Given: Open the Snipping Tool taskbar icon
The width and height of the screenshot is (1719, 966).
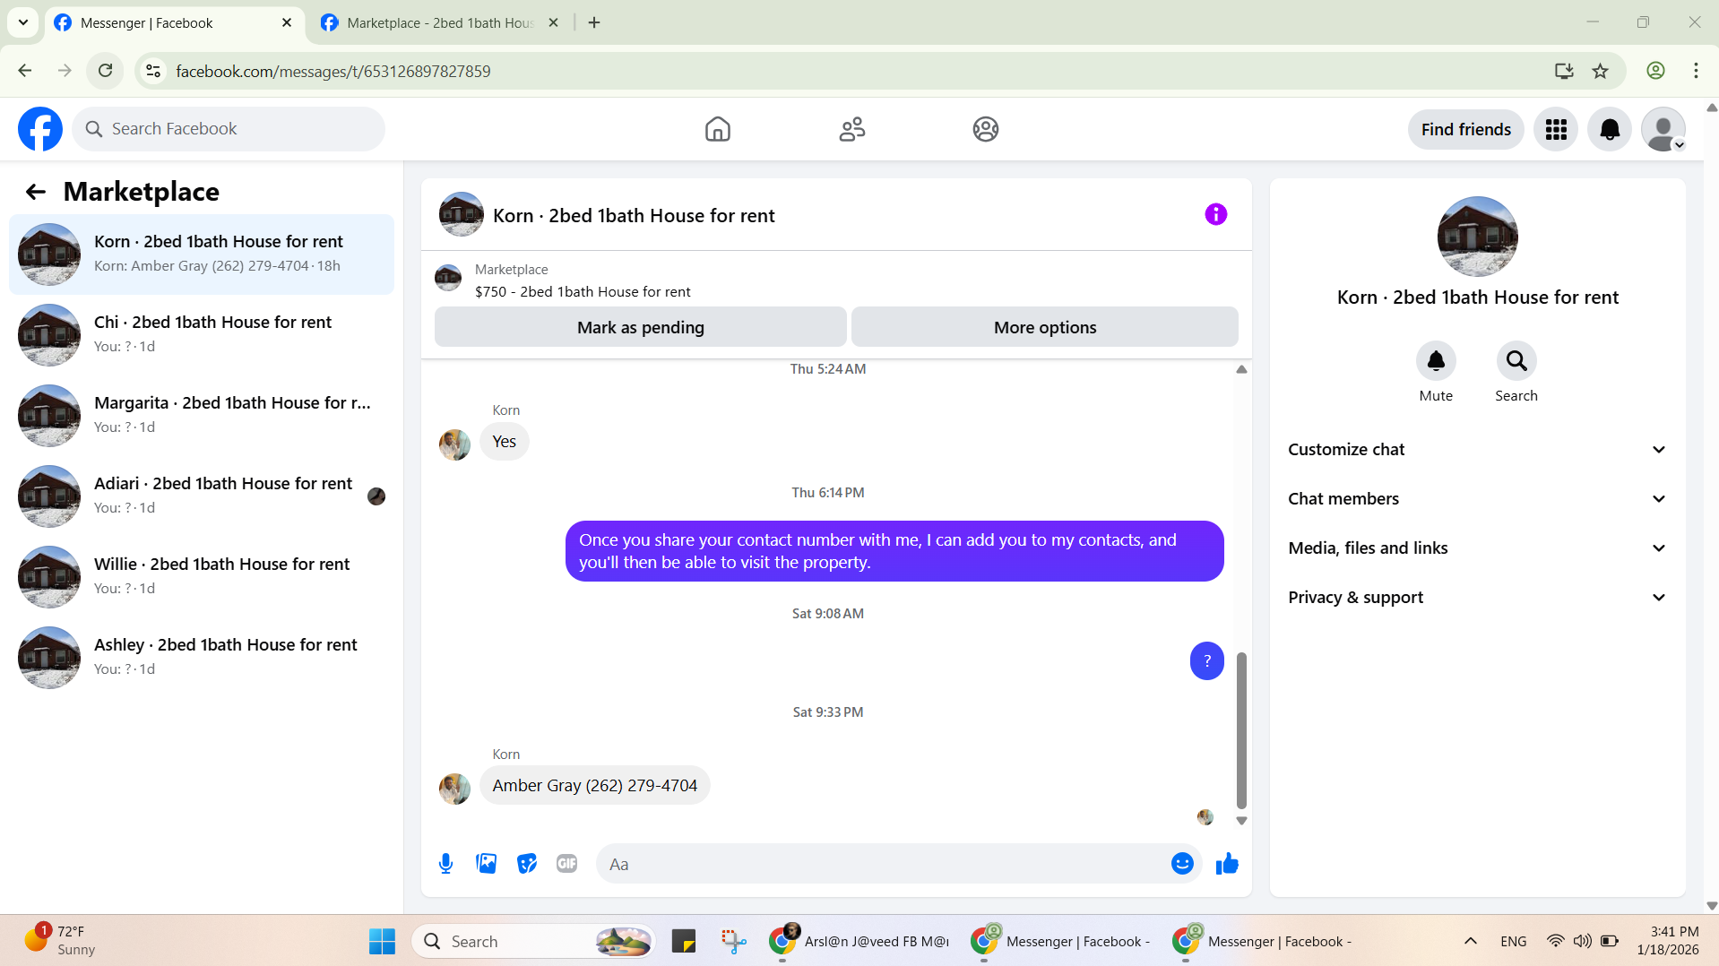Looking at the screenshot, I should (x=733, y=941).
